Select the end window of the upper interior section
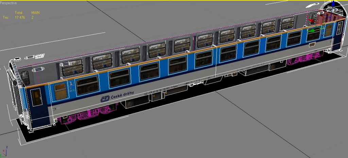The image size is (348, 158). coord(25,78)
